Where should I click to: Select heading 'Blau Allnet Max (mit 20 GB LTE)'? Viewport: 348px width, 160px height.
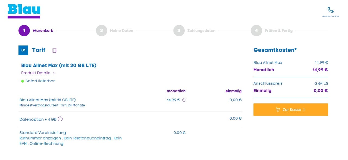point(59,65)
